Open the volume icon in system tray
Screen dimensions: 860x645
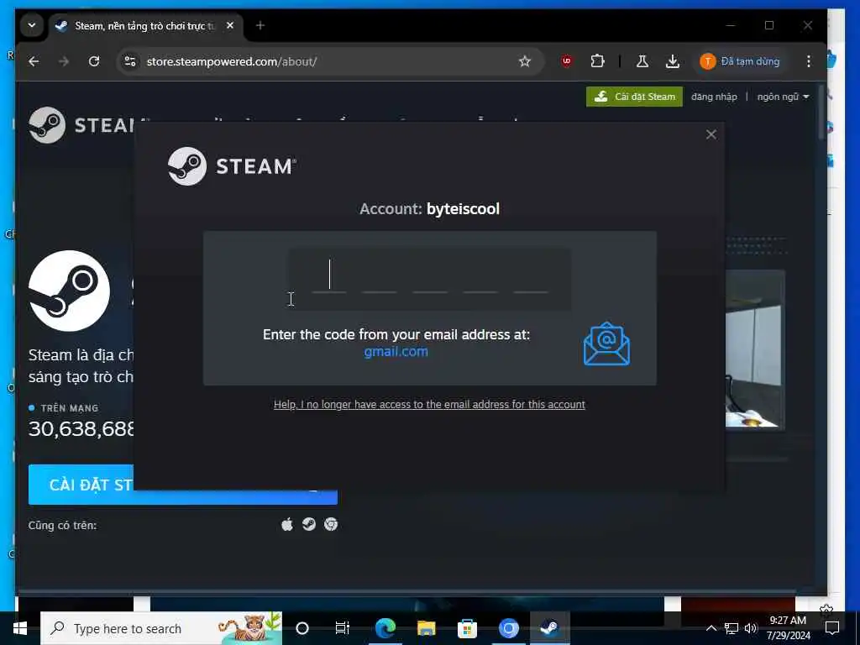click(751, 628)
